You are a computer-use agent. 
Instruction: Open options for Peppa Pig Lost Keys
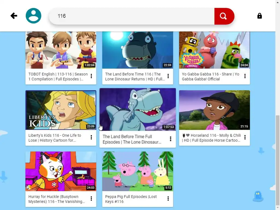pos(168,199)
